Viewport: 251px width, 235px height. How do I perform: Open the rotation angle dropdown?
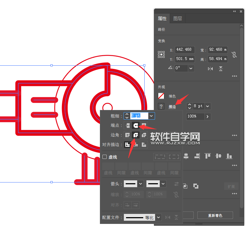coord(190,69)
